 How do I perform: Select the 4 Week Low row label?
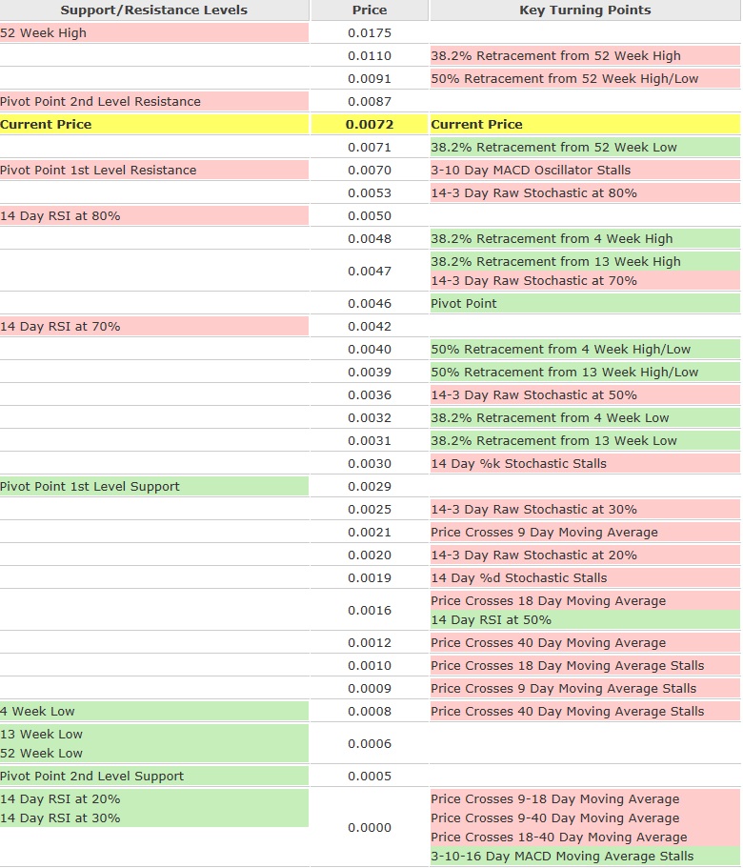(153, 712)
